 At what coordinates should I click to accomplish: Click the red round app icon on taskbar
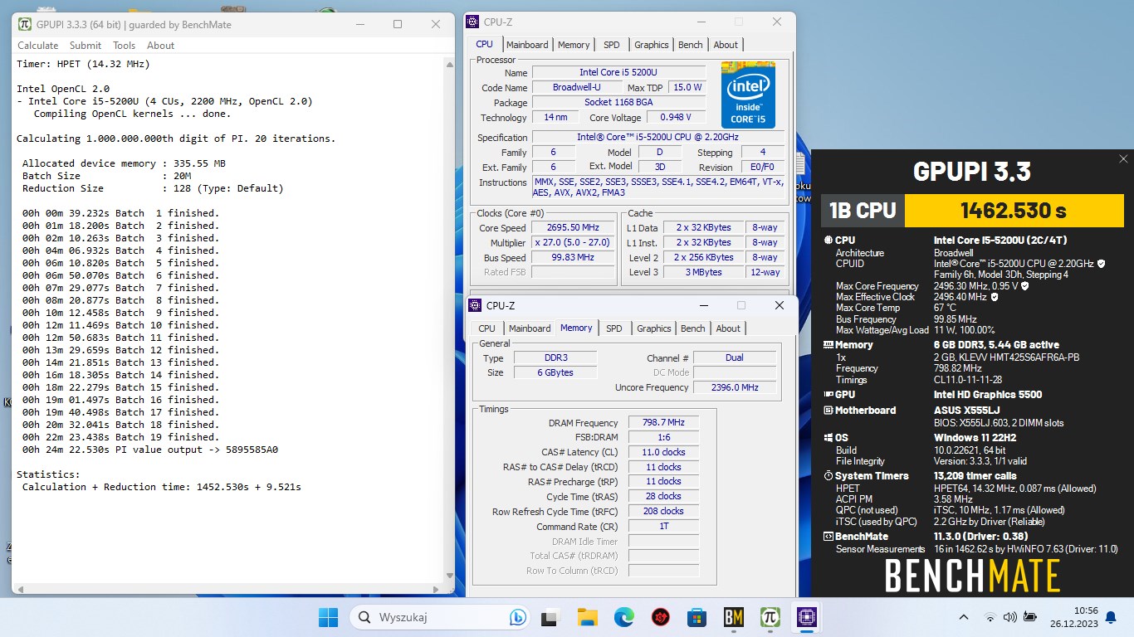click(661, 618)
